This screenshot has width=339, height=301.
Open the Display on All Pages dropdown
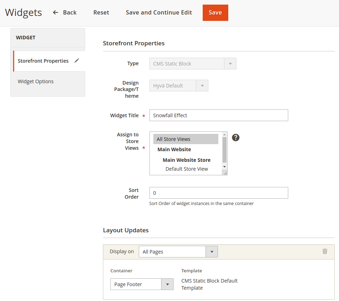178,252
